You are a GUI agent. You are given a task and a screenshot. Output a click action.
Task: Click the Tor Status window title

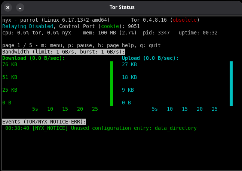click(x=122, y=7)
